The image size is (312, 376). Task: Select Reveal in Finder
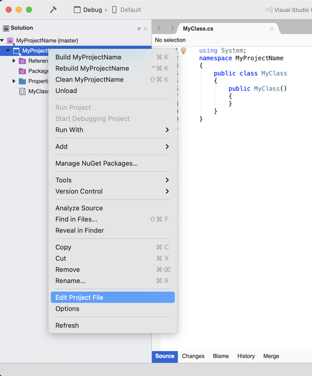(113, 230)
